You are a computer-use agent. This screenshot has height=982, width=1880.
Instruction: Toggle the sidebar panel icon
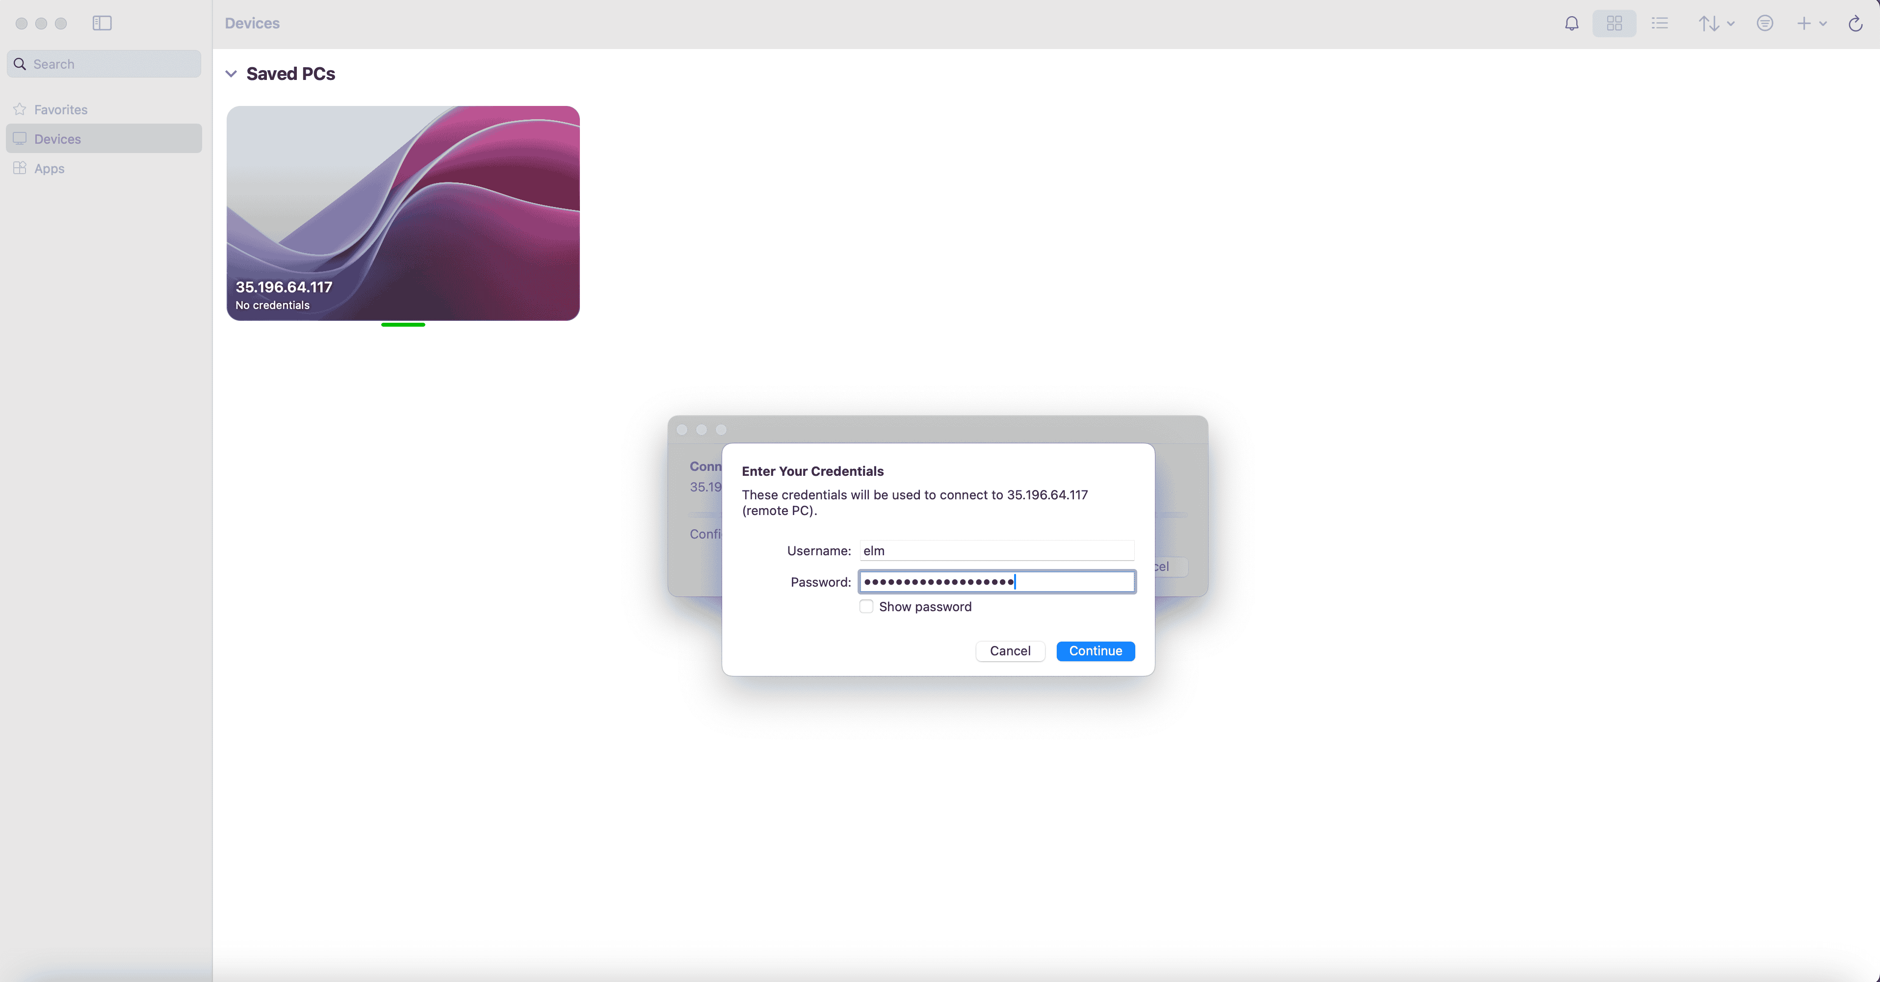[102, 24]
